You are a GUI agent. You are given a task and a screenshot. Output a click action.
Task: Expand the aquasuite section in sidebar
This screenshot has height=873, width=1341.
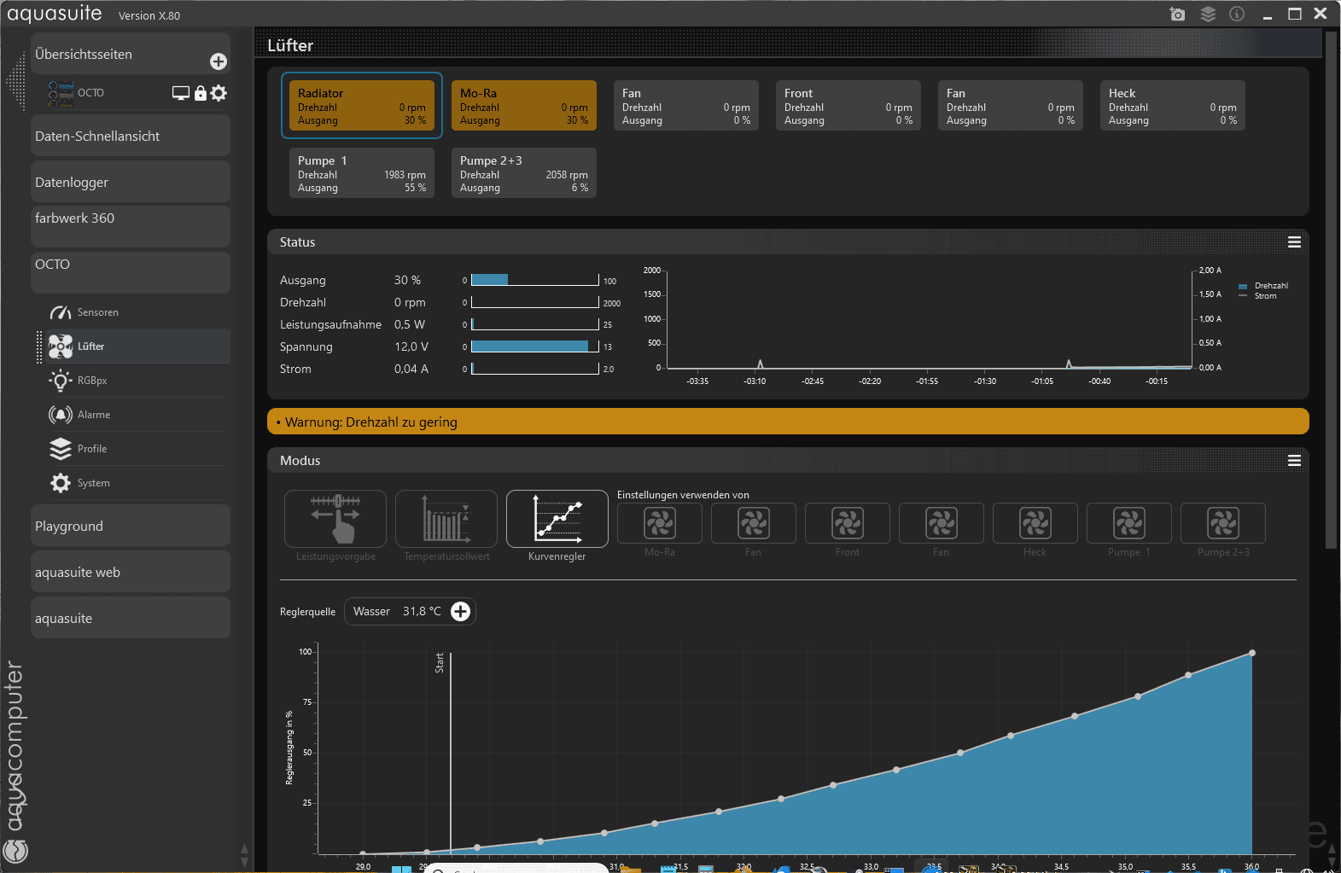131,618
